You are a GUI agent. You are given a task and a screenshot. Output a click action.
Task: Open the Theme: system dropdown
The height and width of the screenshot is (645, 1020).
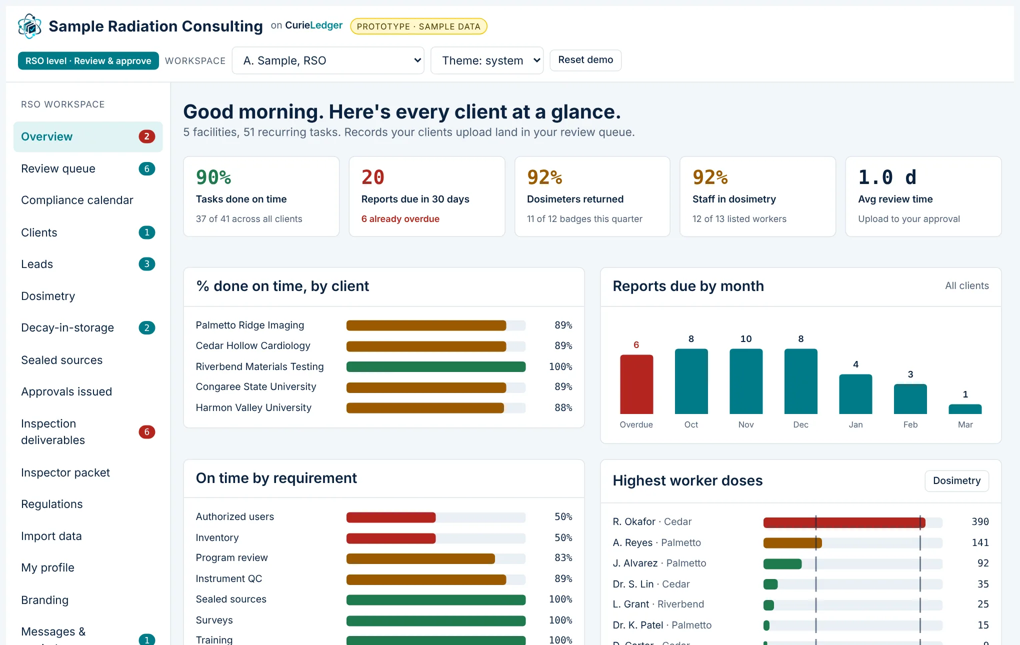click(487, 60)
